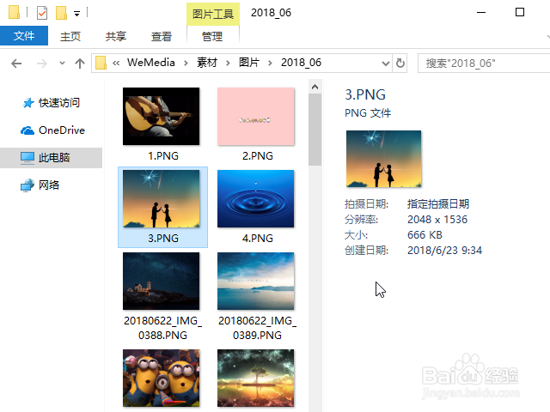Select 快速访问 in navigation pane
Image resolution: width=550 pixels, height=412 pixels.
tap(59, 103)
